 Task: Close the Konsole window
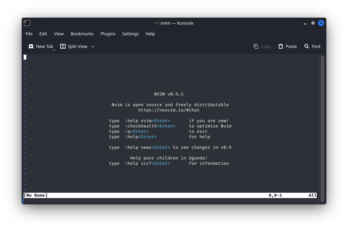tap(321, 23)
